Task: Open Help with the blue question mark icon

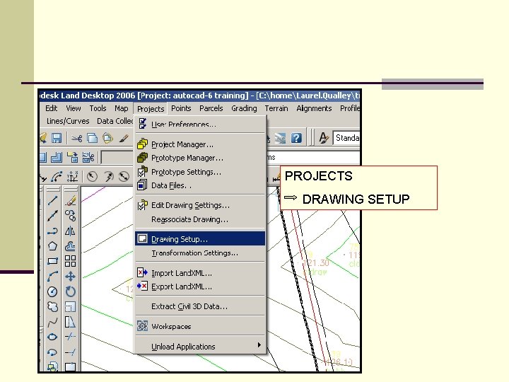Action: pyautogui.click(x=296, y=138)
